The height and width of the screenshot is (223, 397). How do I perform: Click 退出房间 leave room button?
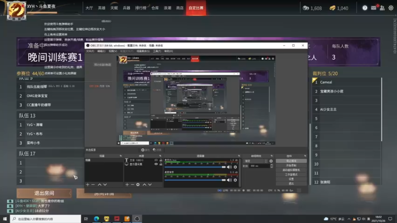pyautogui.click(x=44, y=193)
